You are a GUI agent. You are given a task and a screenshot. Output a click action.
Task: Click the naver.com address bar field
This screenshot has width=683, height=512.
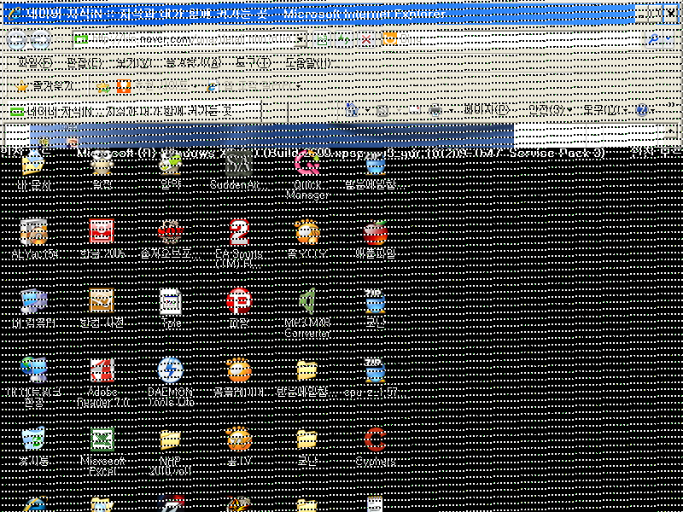coord(188,39)
